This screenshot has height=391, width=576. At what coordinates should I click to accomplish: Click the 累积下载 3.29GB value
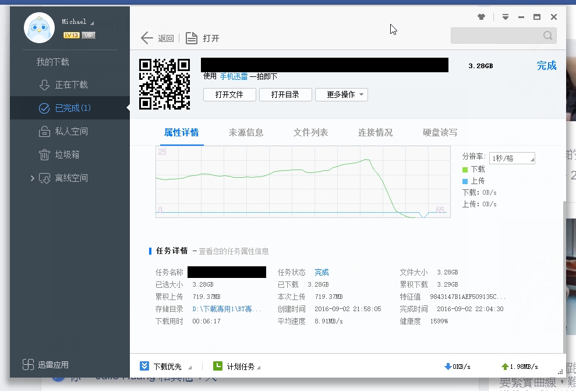point(447,284)
